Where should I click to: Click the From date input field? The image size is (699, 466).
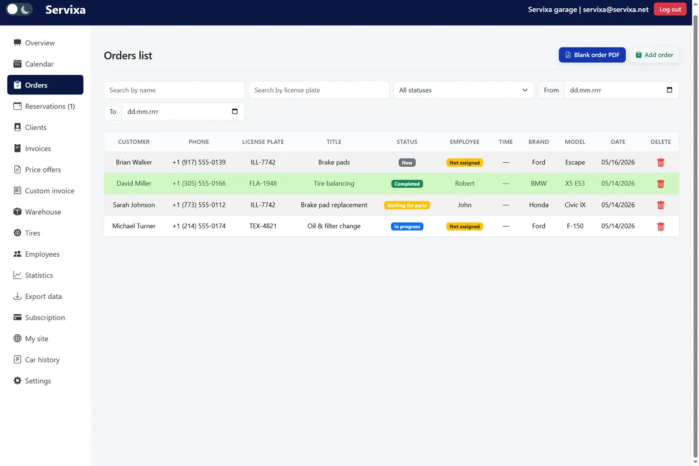(621, 90)
